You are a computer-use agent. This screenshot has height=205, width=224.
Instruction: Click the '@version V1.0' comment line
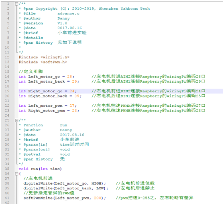[x=43, y=23]
